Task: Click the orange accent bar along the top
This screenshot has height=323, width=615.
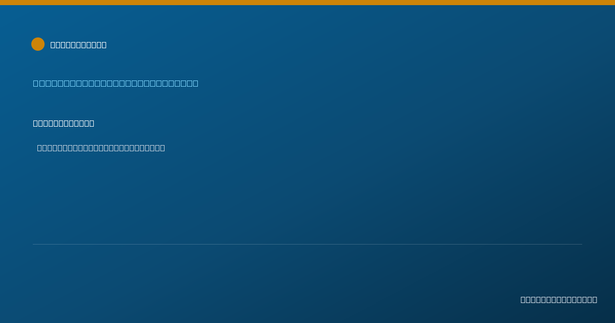Action: [307, 3]
